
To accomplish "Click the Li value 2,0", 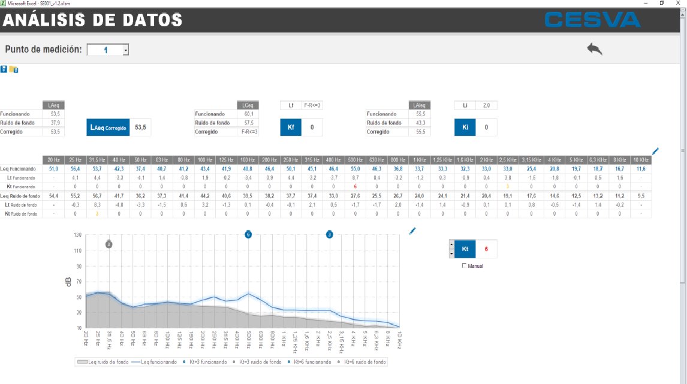I will (486, 105).
